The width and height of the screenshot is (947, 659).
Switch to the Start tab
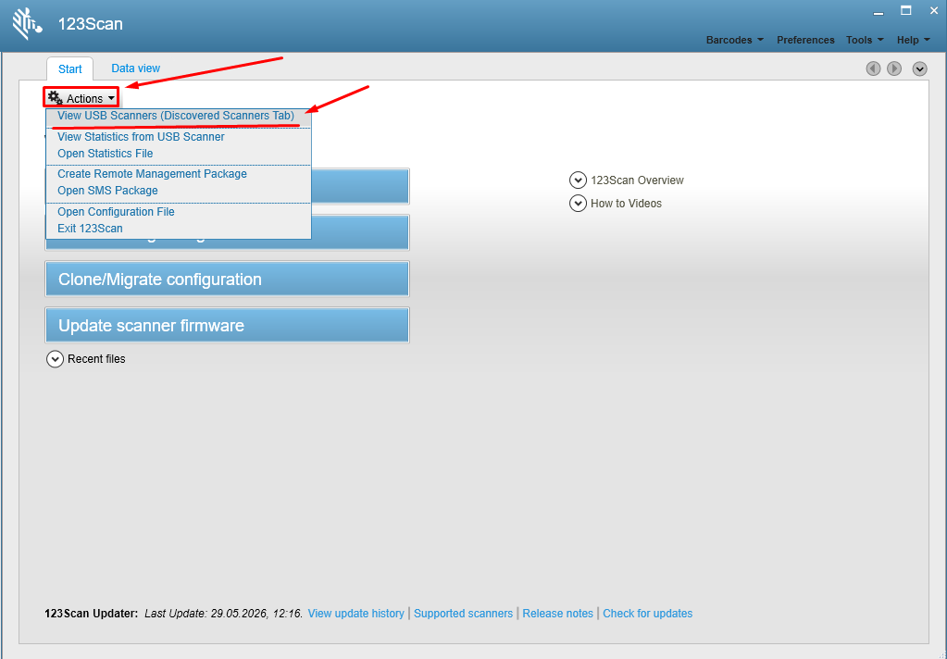[x=70, y=68]
